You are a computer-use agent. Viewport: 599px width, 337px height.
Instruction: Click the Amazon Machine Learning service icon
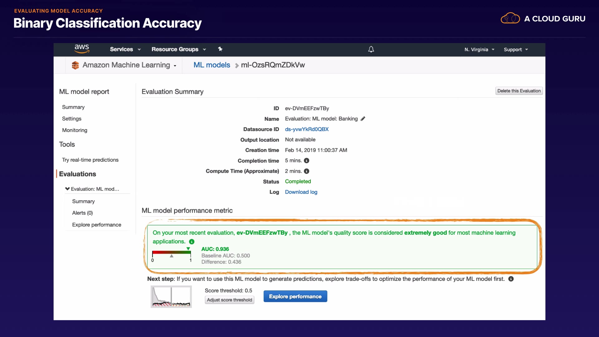(75, 65)
